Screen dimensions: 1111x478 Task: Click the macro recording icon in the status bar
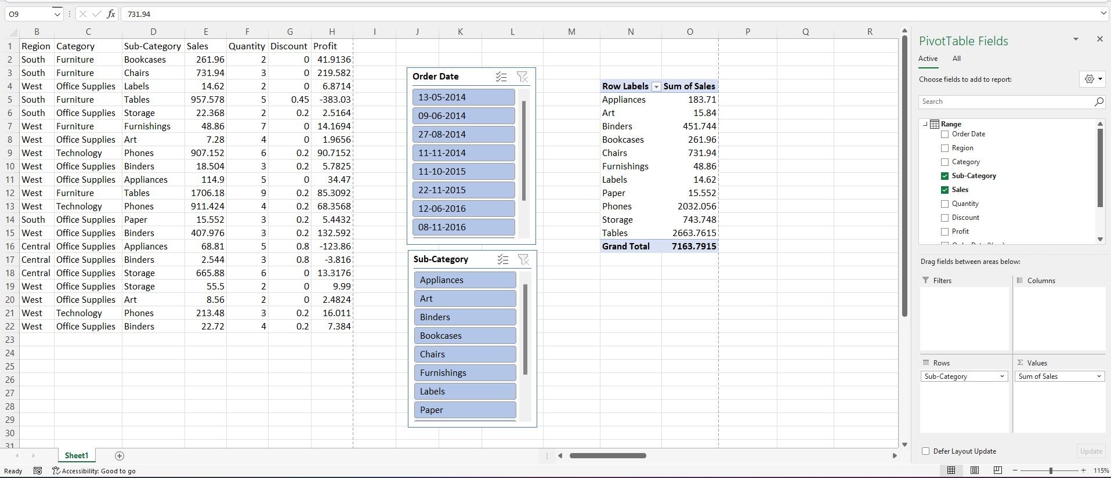point(38,470)
